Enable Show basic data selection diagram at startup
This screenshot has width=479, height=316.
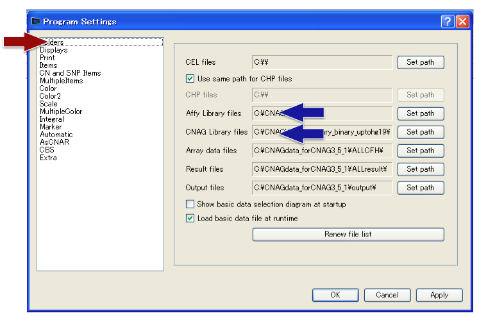click(190, 204)
